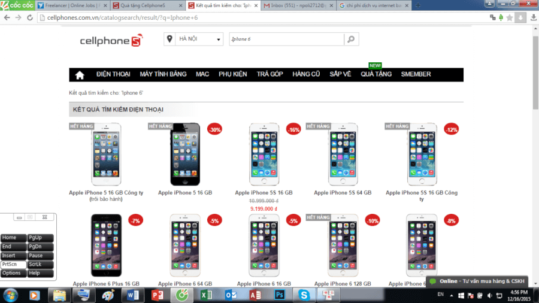Open file explorer folder in taskbar
The image size is (539, 303).
59,295
